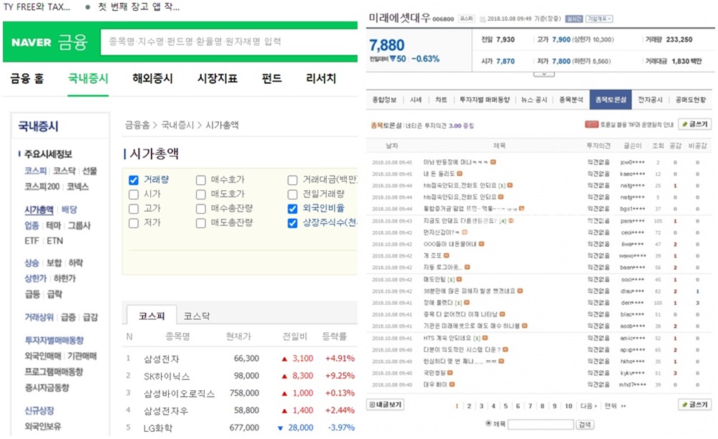Check the 시가 checkbox
This screenshot has width=718, height=439.
(134, 195)
